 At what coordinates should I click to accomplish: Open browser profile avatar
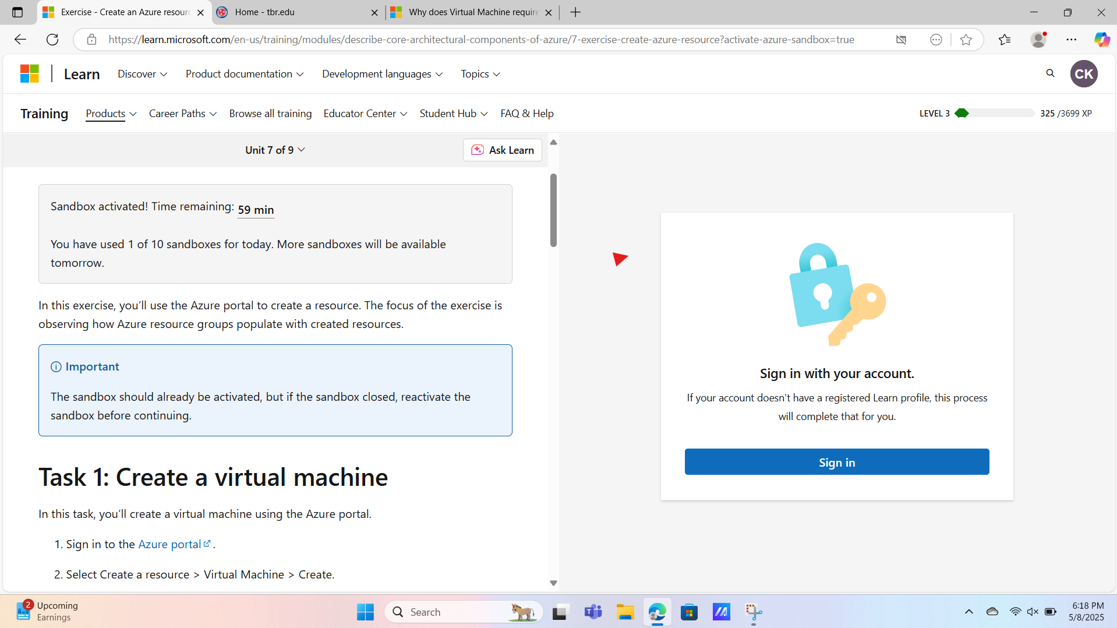[1038, 40]
